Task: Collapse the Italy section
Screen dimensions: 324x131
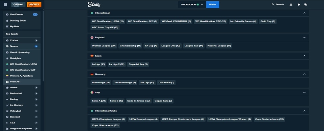Action: (x=304, y=93)
